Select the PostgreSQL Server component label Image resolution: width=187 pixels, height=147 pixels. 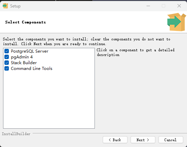pos(30,51)
